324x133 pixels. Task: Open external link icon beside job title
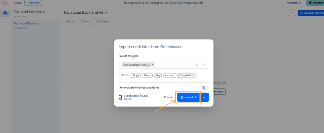pos(106,13)
